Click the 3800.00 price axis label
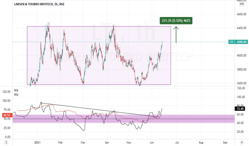The height and width of the screenshot is (146, 249). pyautogui.click(x=242, y=70)
